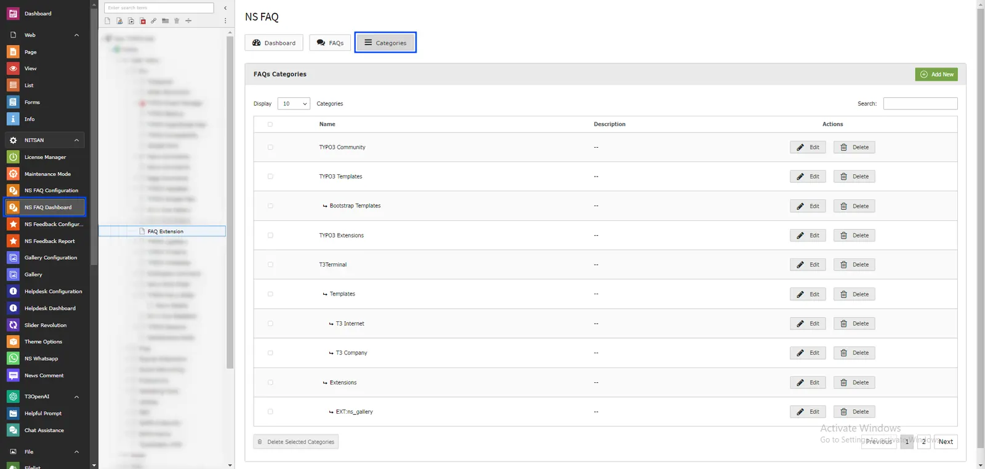Image resolution: width=985 pixels, height=469 pixels.
Task: Open NS Feedback Configuration module
Action: [x=45, y=224]
